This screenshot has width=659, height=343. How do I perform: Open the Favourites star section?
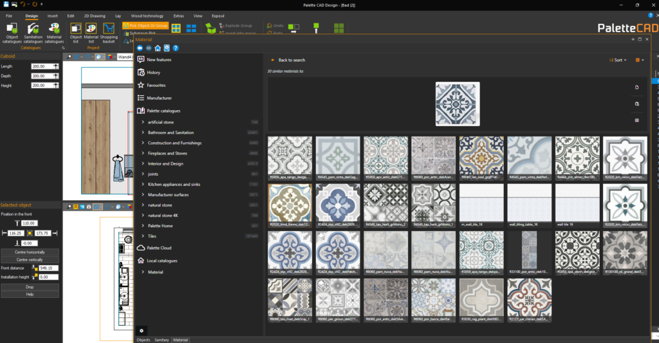[x=156, y=85]
